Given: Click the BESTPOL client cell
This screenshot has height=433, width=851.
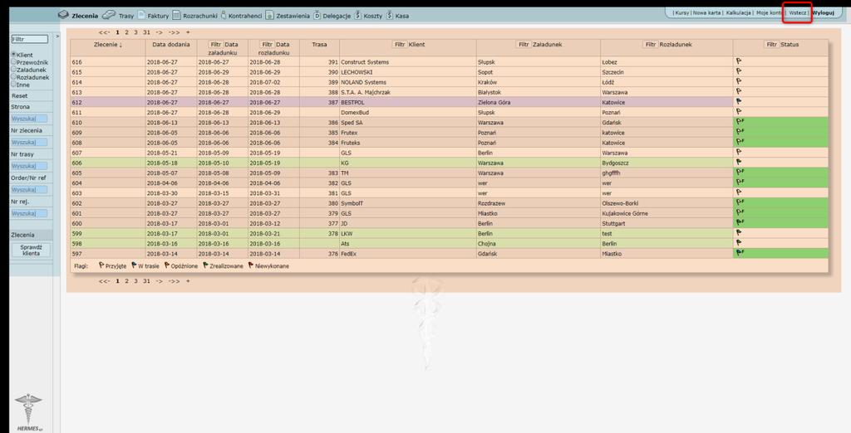Looking at the screenshot, I should coord(407,102).
